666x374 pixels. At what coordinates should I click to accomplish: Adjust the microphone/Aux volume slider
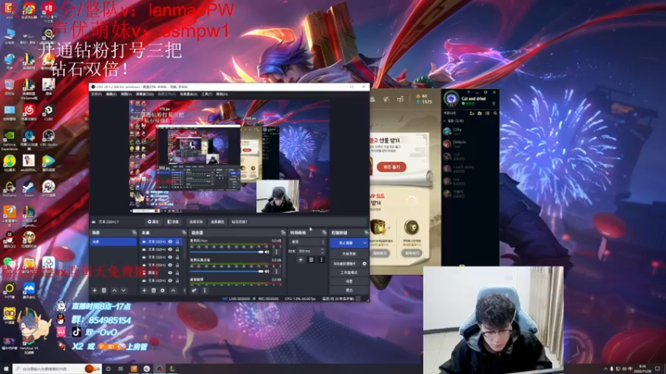(226, 252)
